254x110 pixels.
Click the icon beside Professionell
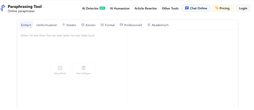pos(121,25)
